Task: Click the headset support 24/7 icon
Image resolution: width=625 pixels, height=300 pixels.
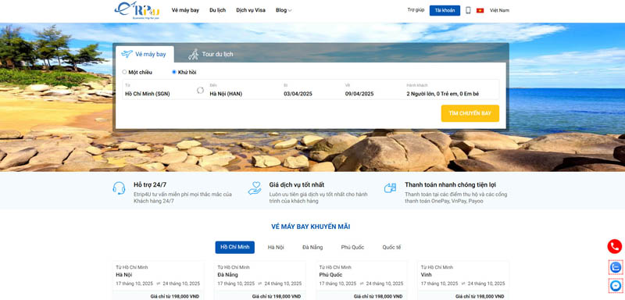Action: (119, 188)
